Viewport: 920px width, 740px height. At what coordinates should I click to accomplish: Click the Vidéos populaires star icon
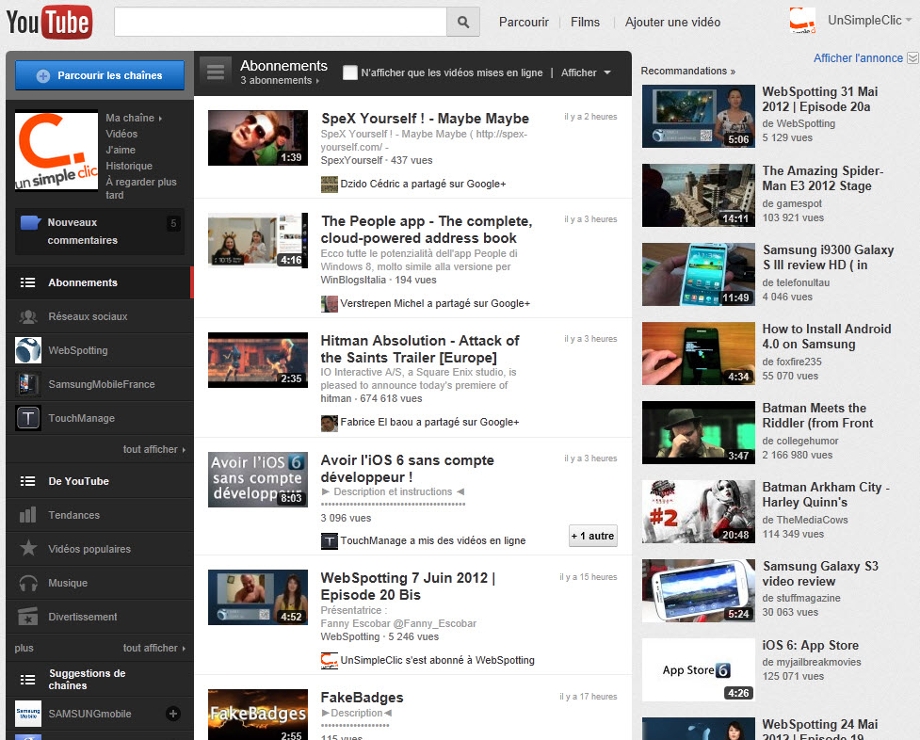(x=28, y=548)
